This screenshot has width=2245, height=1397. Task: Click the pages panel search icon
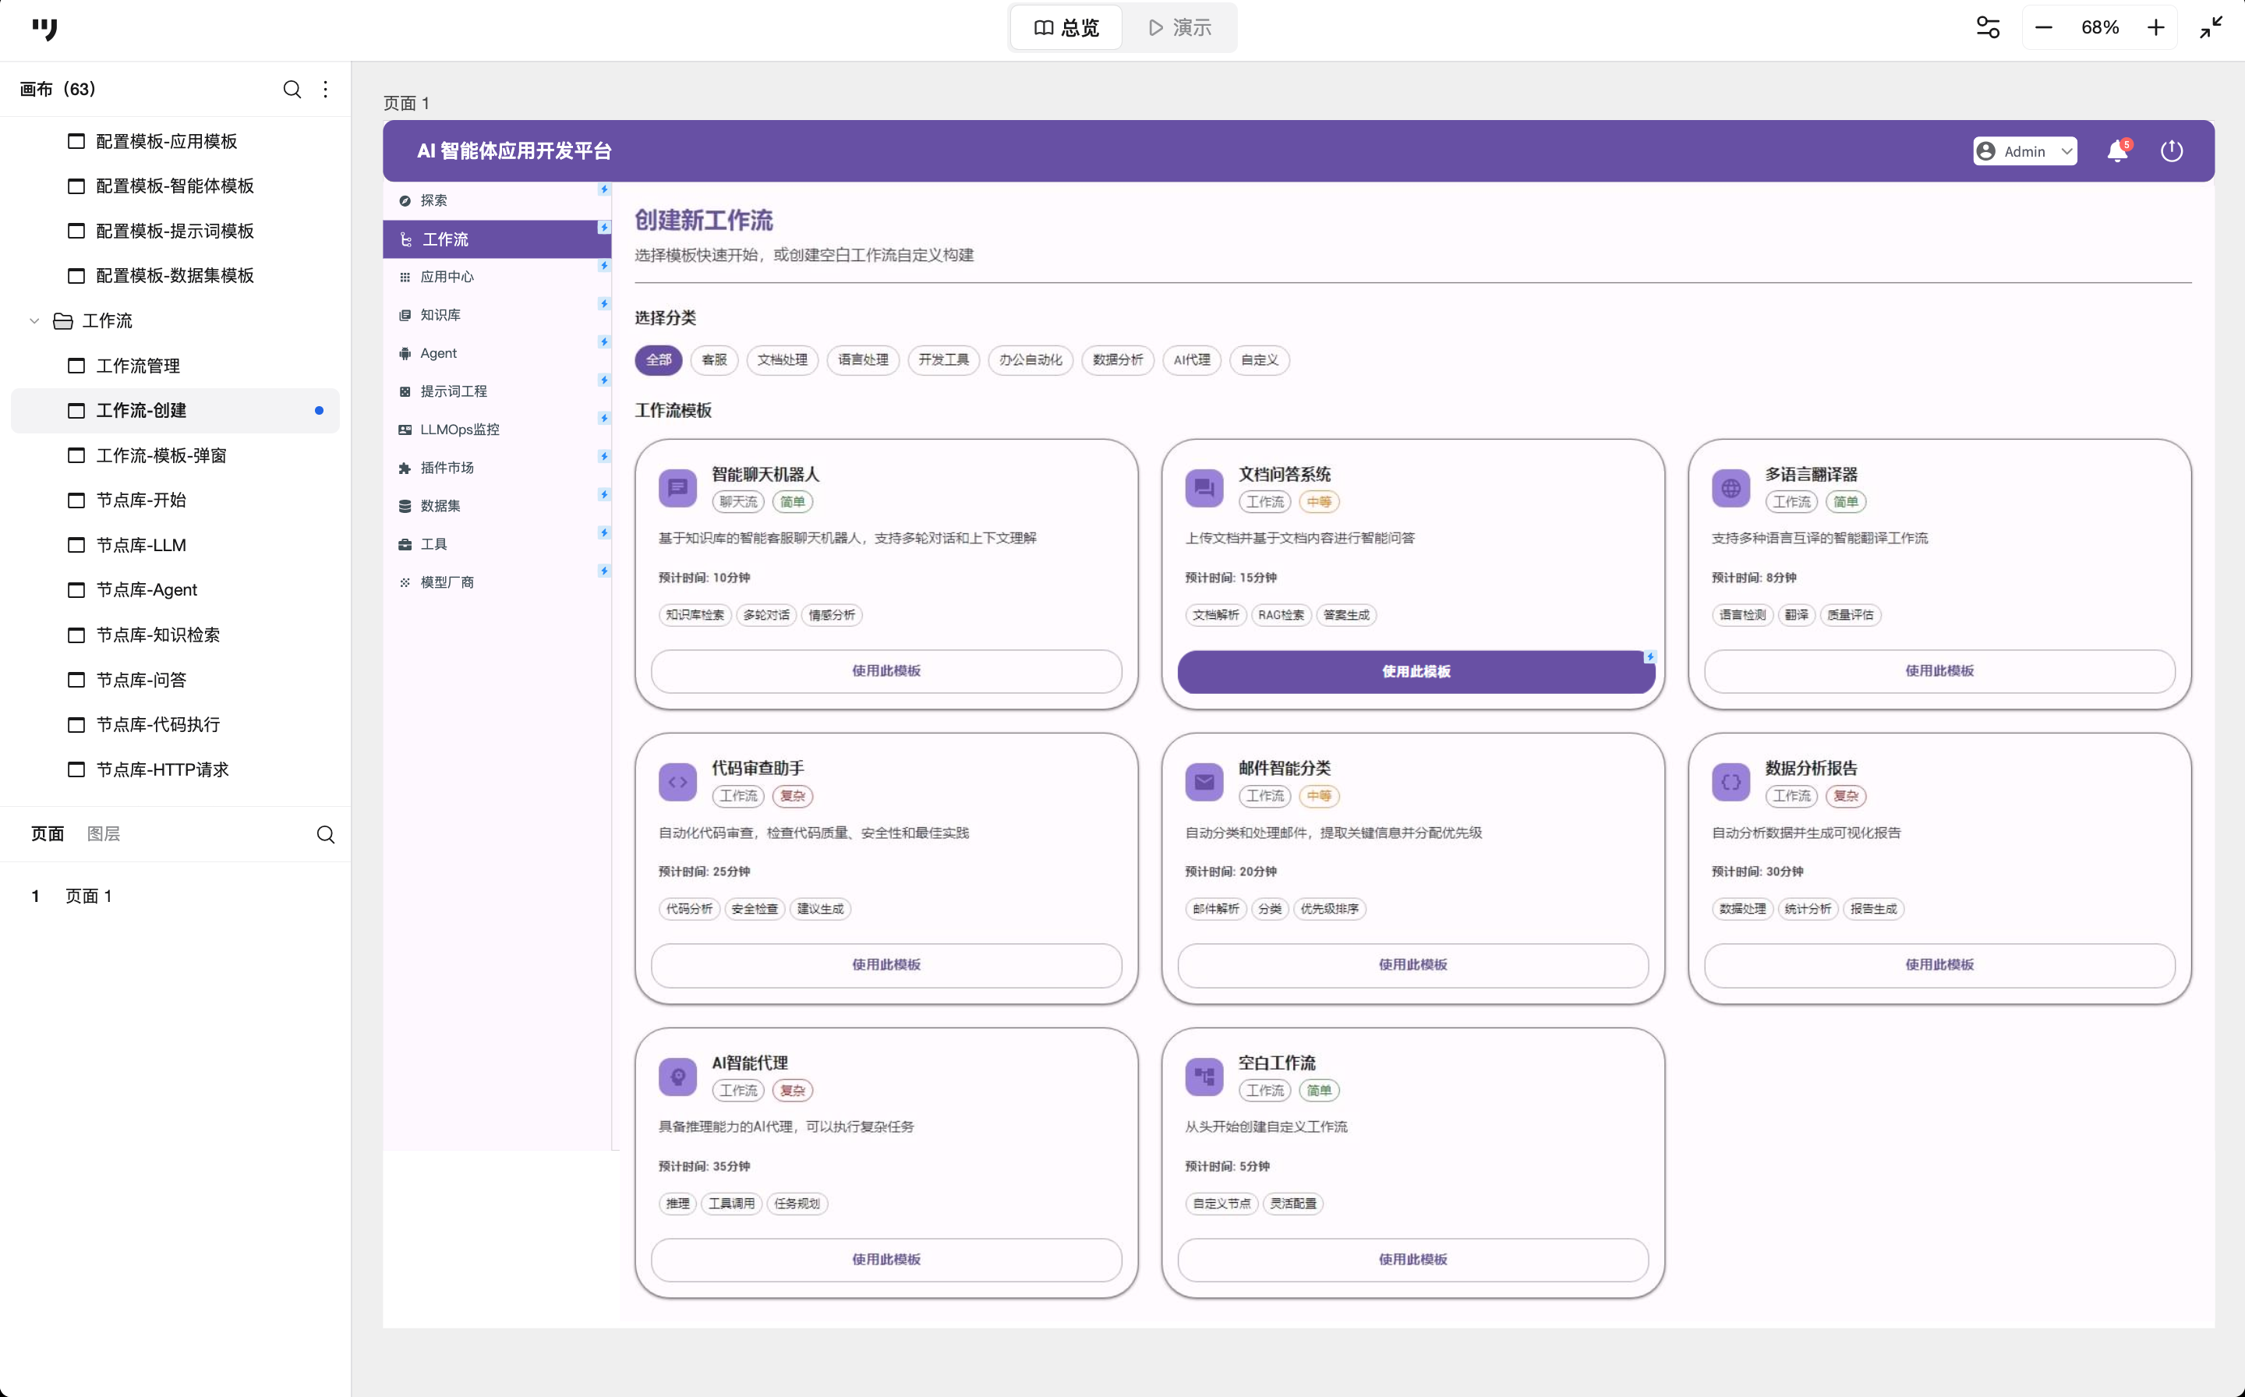(325, 834)
